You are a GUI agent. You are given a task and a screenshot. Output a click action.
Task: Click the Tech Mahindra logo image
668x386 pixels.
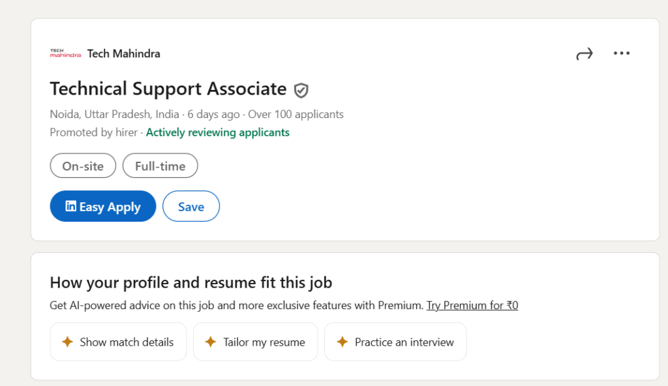point(65,53)
